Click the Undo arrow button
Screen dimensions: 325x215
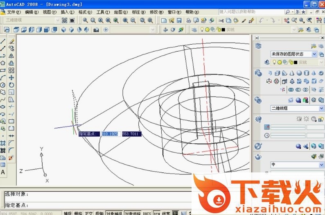[x=262, y=20]
